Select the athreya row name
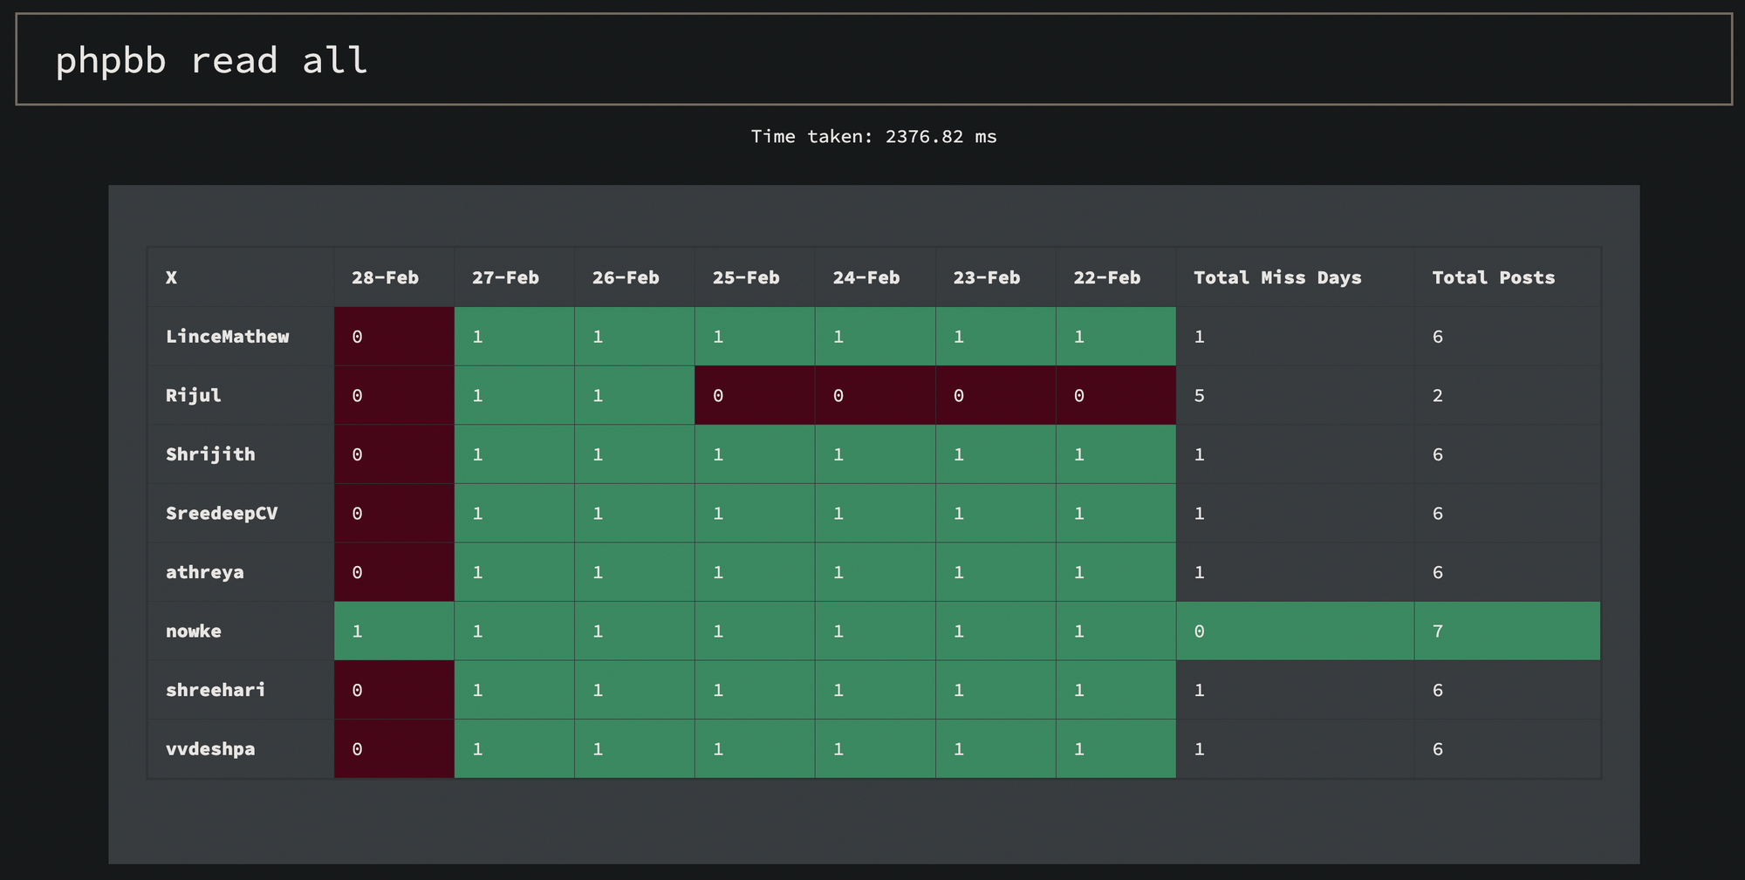Viewport: 1745px width, 880px height. pyautogui.click(x=205, y=572)
